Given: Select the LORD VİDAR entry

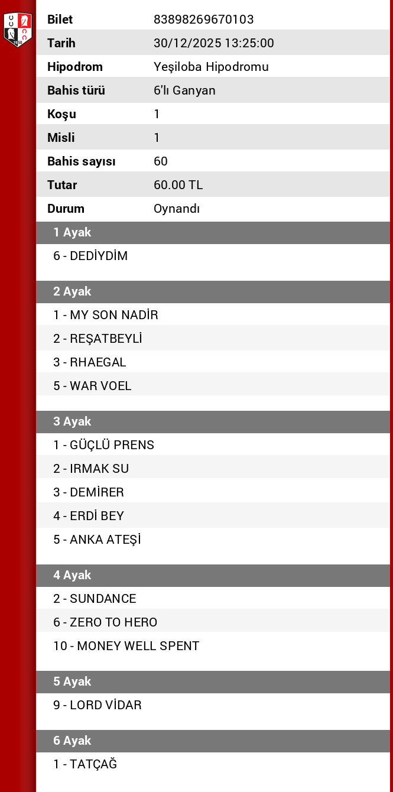Looking at the screenshot, I should click(x=98, y=705).
